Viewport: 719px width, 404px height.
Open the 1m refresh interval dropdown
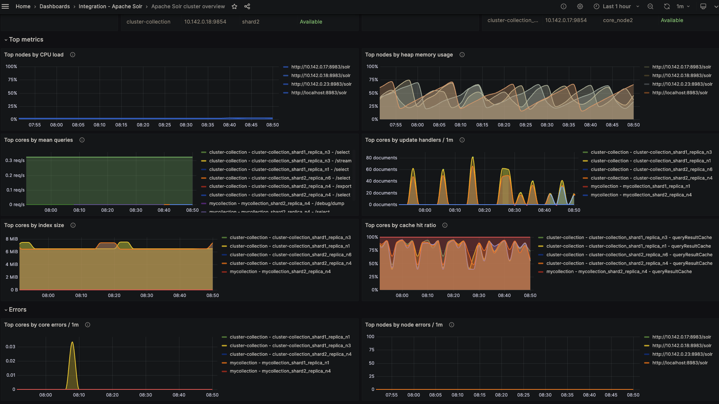point(683,6)
